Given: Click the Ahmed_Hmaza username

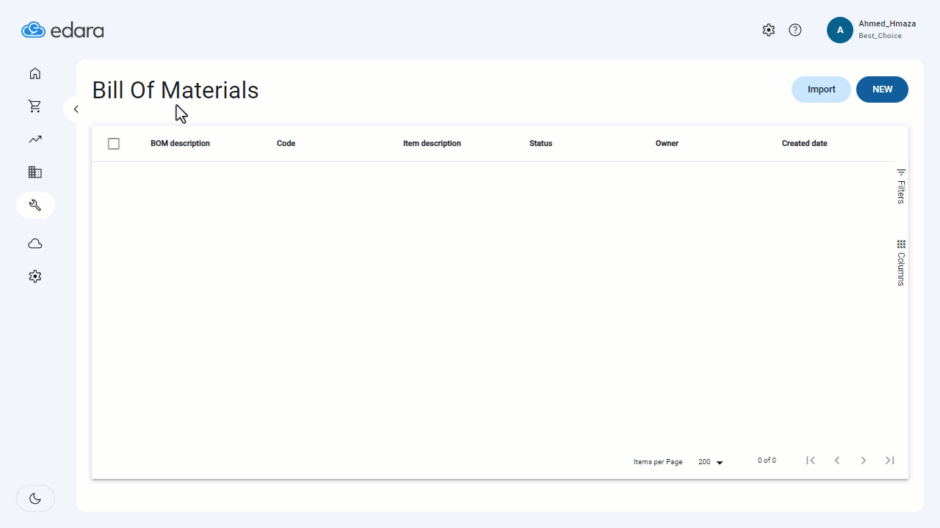Looking at the screenshot, I should [887, 23].
